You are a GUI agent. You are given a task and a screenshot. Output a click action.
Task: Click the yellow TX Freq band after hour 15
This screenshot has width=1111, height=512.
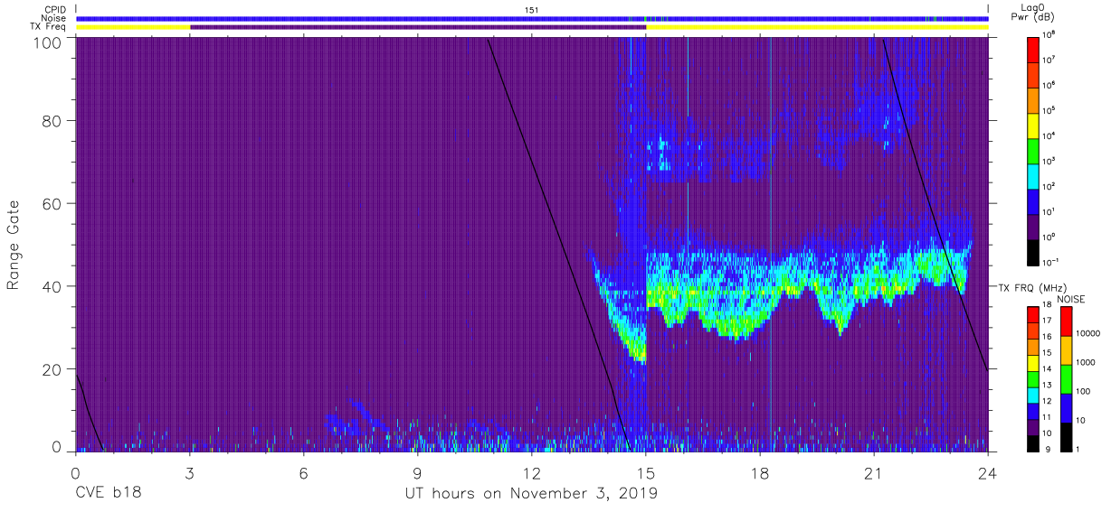pyautogui.click(x=817, y=27)
